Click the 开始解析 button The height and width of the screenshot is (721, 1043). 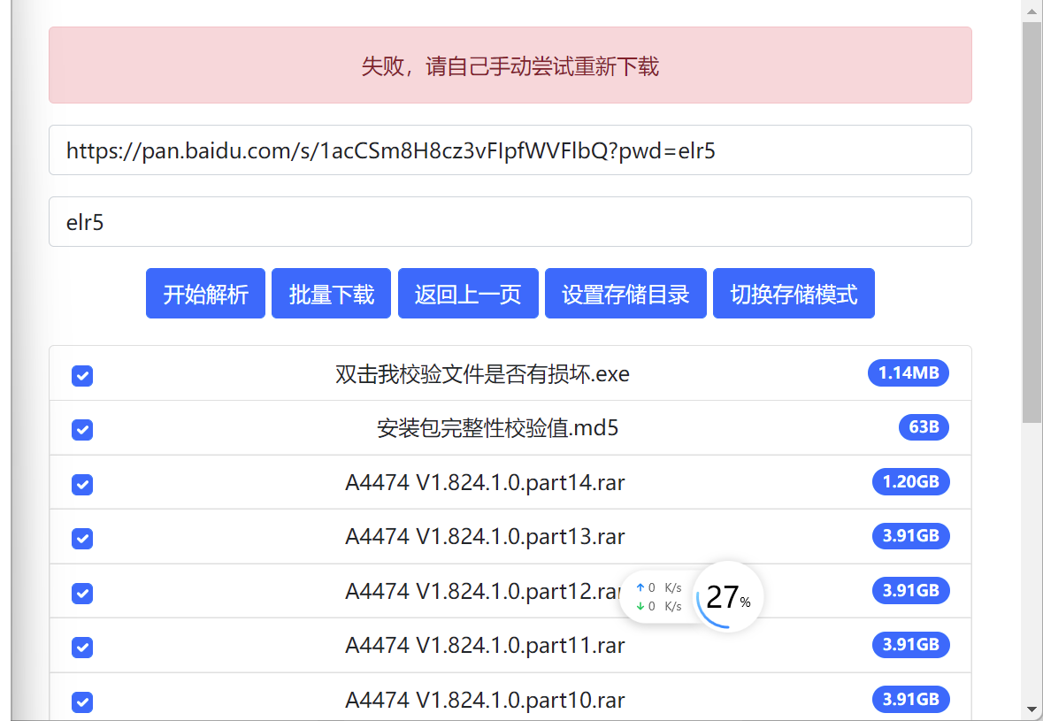tap(205, 294)
